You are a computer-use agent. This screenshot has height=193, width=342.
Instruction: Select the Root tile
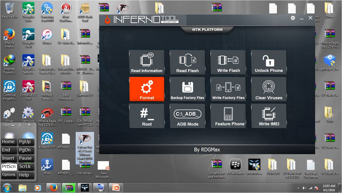pyautogui.click(x=147, y=116)
